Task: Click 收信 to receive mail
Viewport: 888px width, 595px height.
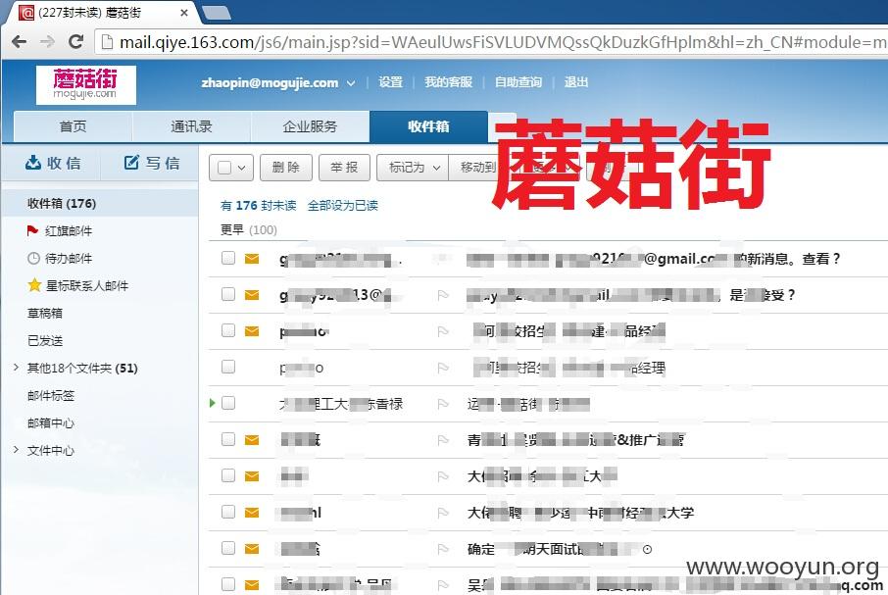Action: point(53,163)
